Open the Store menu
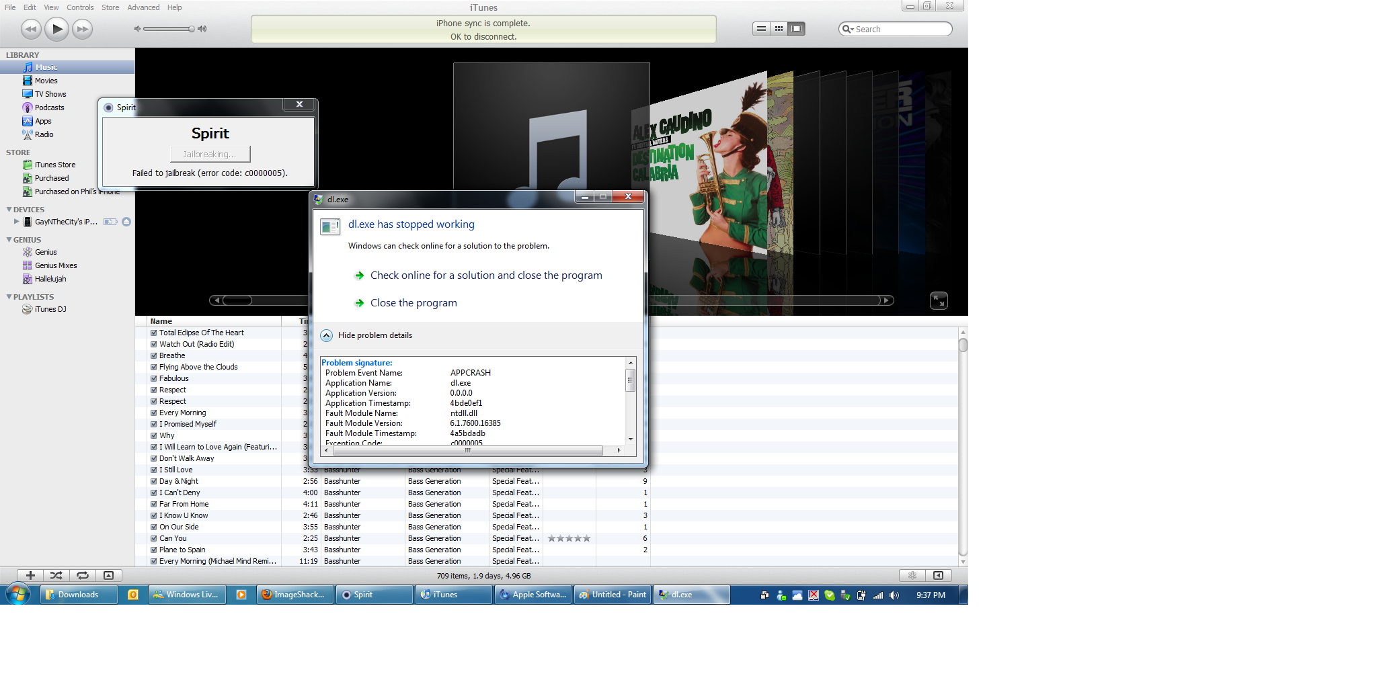 click(110, 7)
